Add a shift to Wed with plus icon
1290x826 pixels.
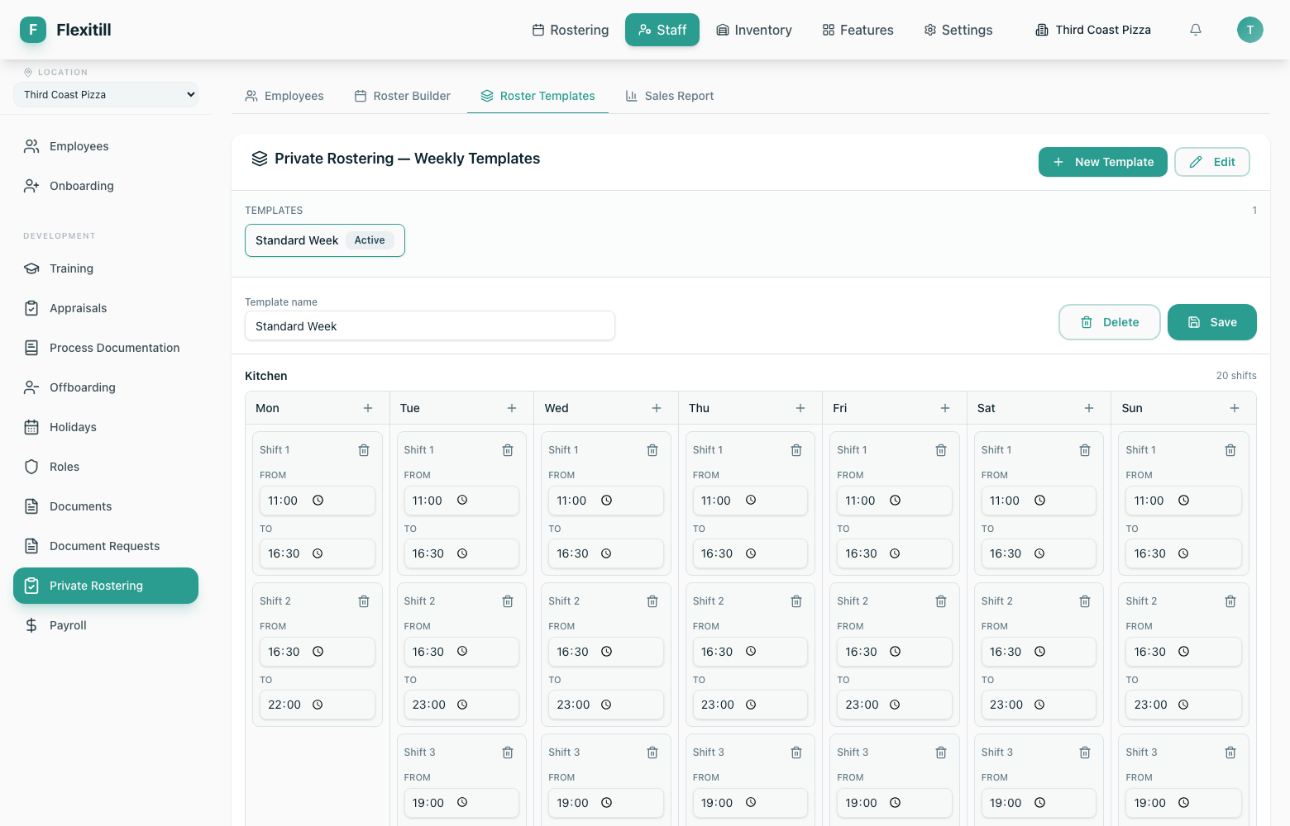[657, 408]
